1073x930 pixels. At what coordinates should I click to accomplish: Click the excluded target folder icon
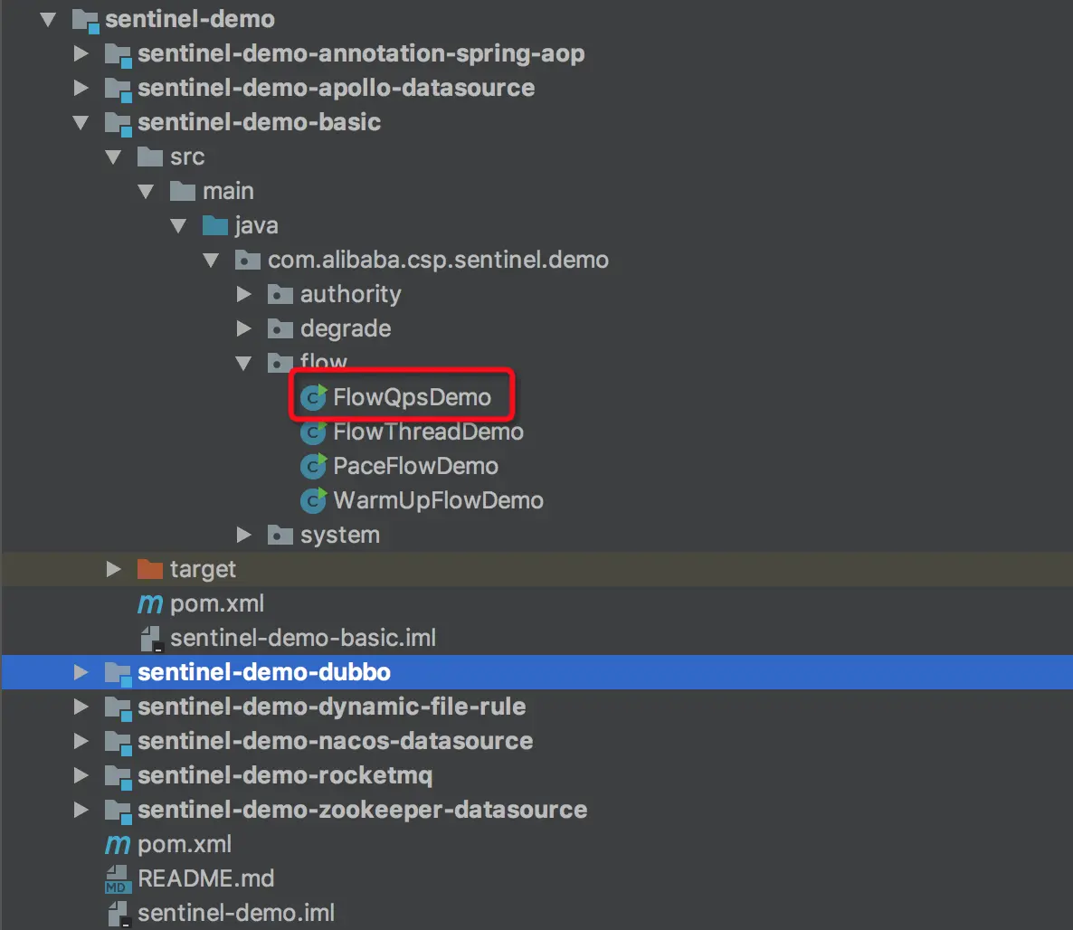(x=149, y=569)
